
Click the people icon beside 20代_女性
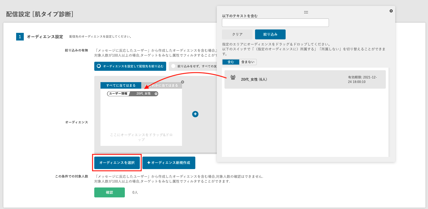coord(233,77)
